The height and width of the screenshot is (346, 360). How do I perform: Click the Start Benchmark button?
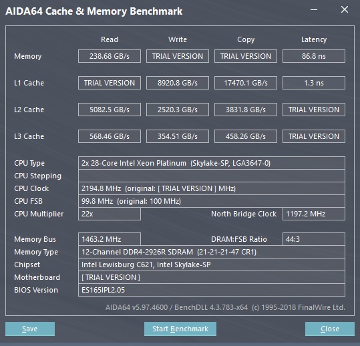[x=180, y=329]
